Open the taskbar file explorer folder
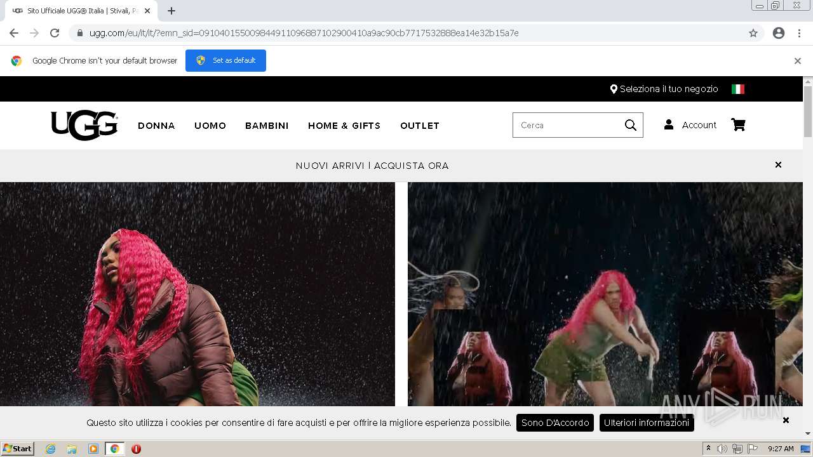 72,449
